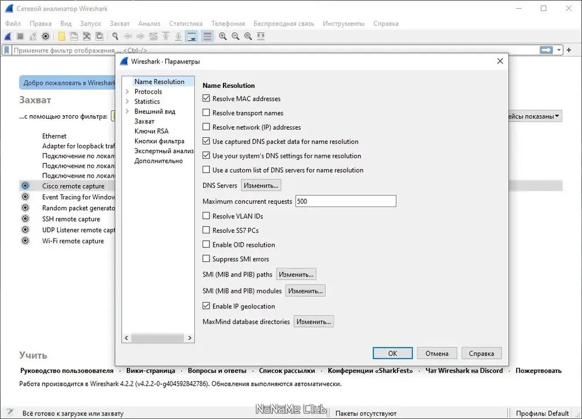The image size is (582, 419).
Task: Open the Анализ menu
Action: pos(149,23)
